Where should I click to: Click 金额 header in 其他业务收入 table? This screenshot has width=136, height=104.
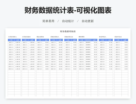(60, 40)
